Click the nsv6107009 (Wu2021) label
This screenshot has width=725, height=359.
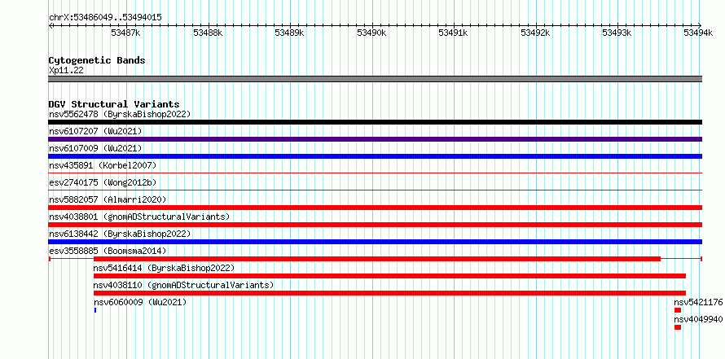point(95,148)
